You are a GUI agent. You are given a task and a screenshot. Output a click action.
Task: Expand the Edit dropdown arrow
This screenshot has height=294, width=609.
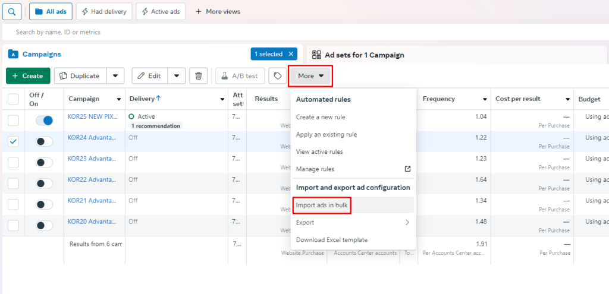click(x=177, y=76)
